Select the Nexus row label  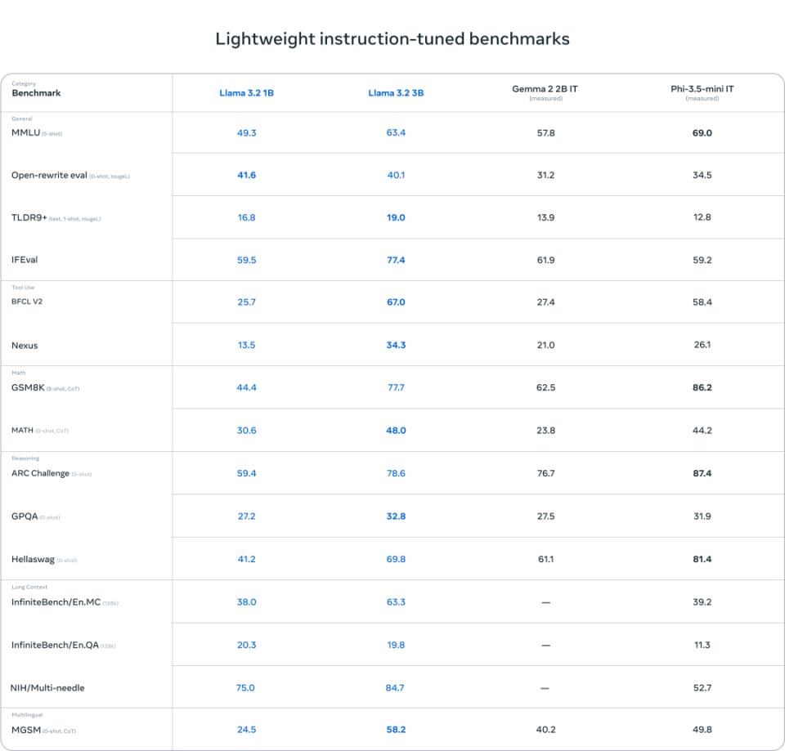click(25, 346)
